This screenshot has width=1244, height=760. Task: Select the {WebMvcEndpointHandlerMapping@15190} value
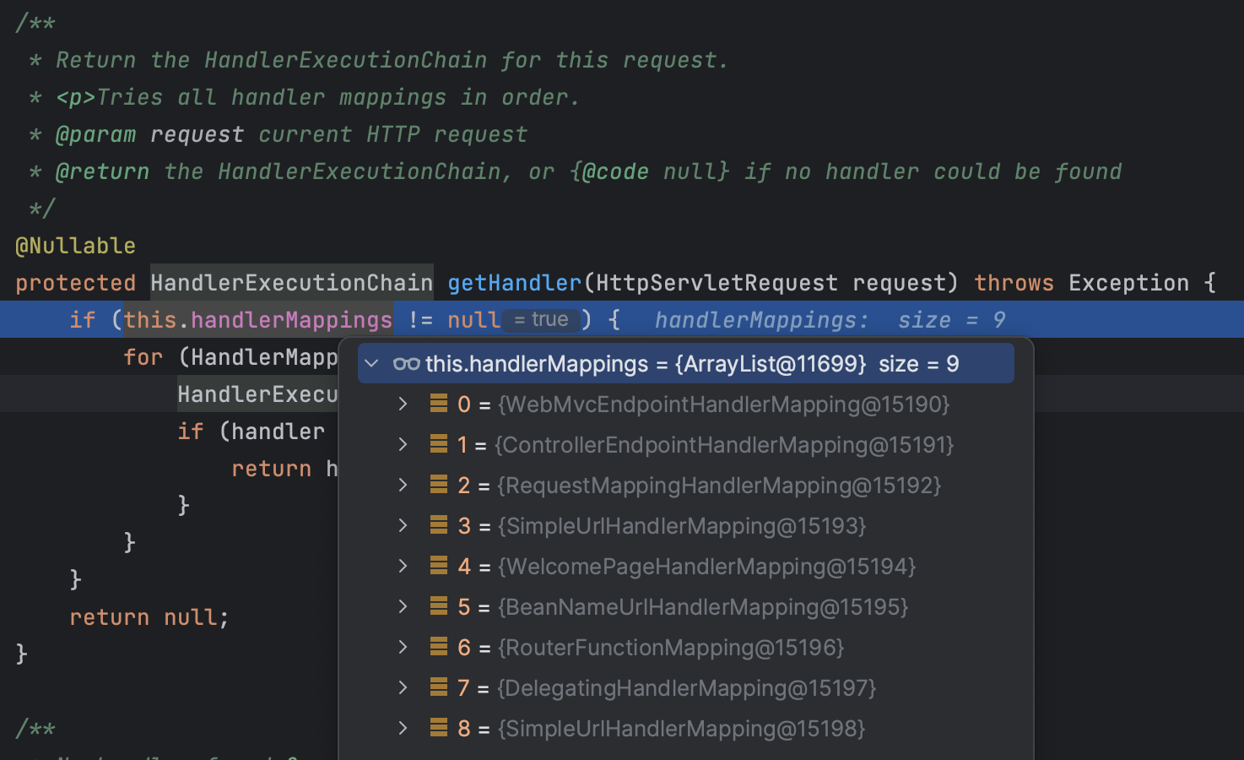coord(724,404)
